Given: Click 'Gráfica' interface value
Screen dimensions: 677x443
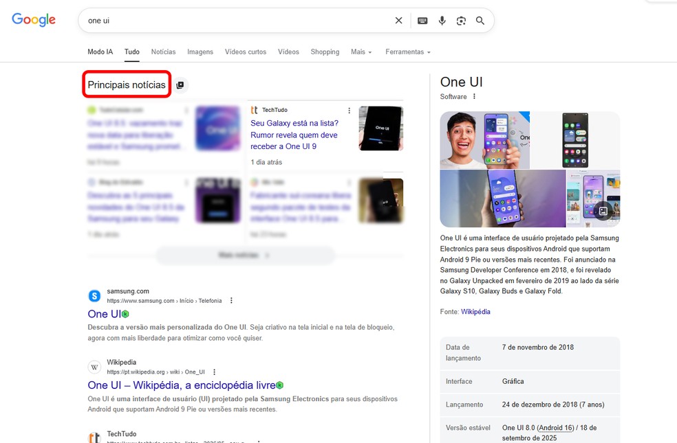Looking at the screenshot, I should (x=513, y=381).
